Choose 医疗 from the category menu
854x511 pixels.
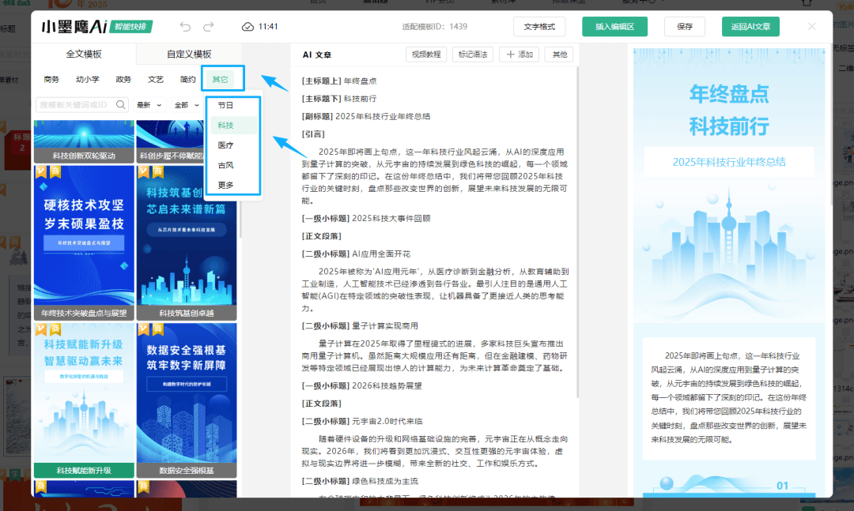click(x=226, y=145)
